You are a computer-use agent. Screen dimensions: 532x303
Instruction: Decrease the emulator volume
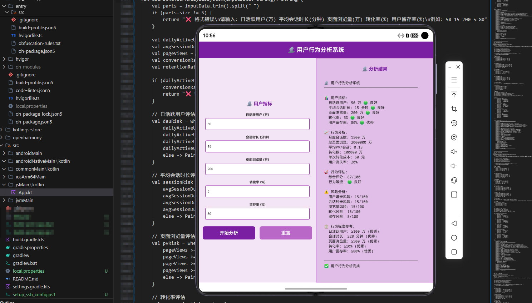(x=454, y=166)
